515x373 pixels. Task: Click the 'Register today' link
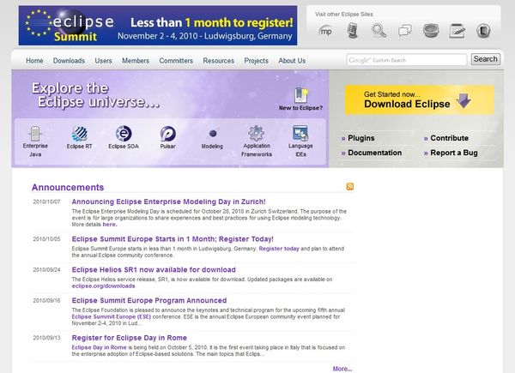tap(279, 249)
